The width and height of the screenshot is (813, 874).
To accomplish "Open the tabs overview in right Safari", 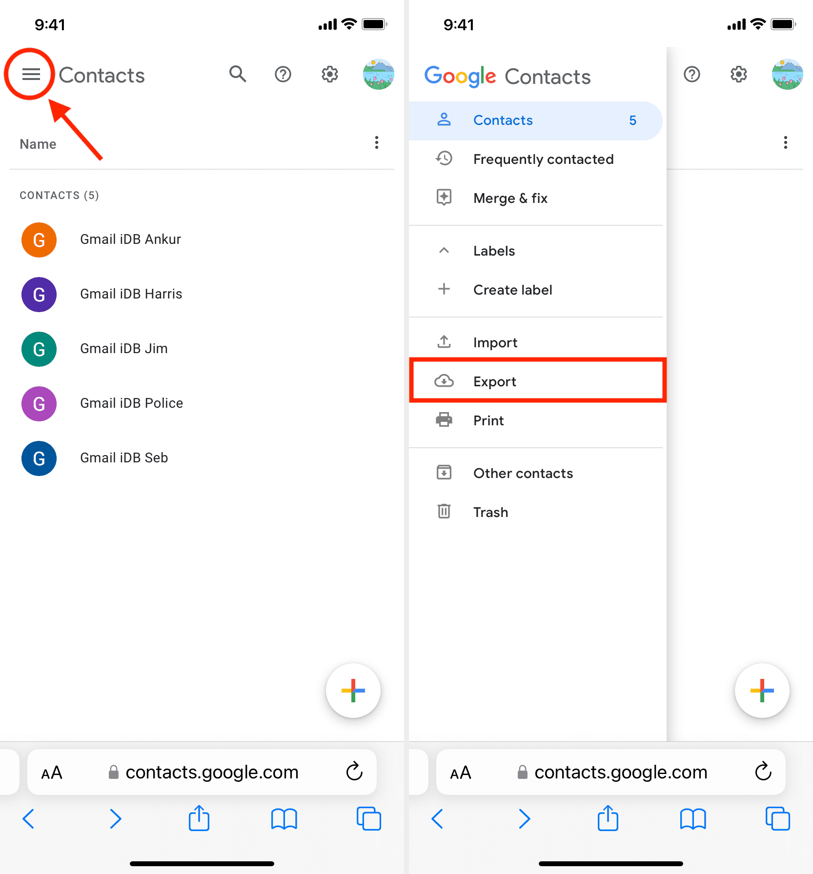I will 778,818.
